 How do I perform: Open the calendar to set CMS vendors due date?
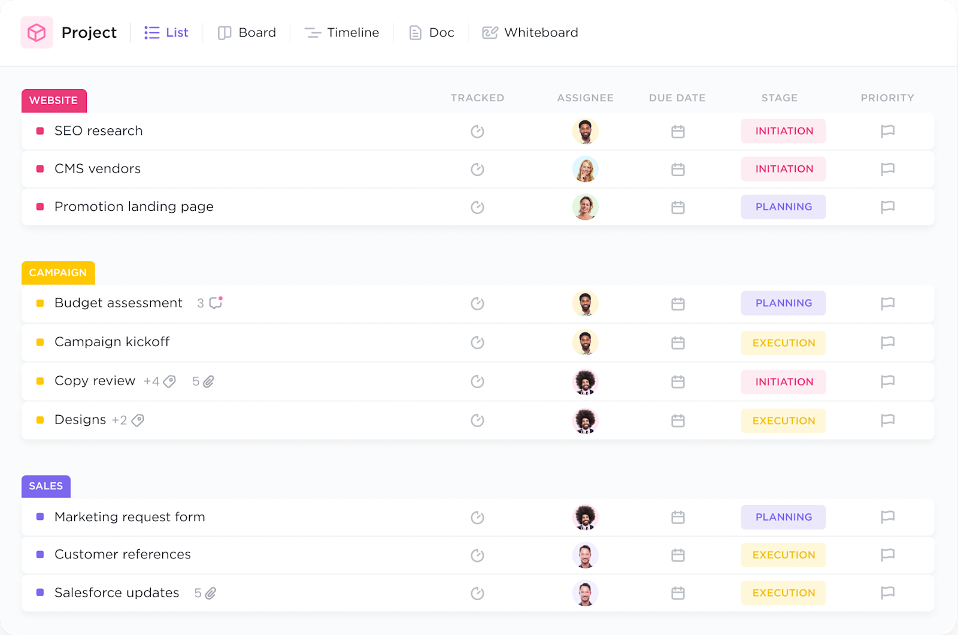click(677, 169)
